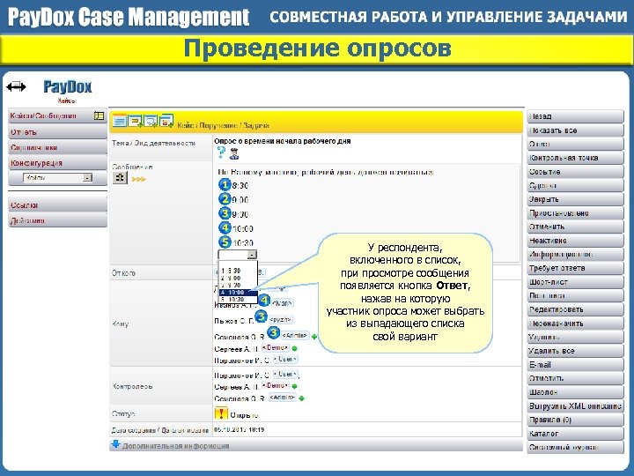Click the Закрыть button
This screenshot has height=476, width=634.
tap(575, 199)
